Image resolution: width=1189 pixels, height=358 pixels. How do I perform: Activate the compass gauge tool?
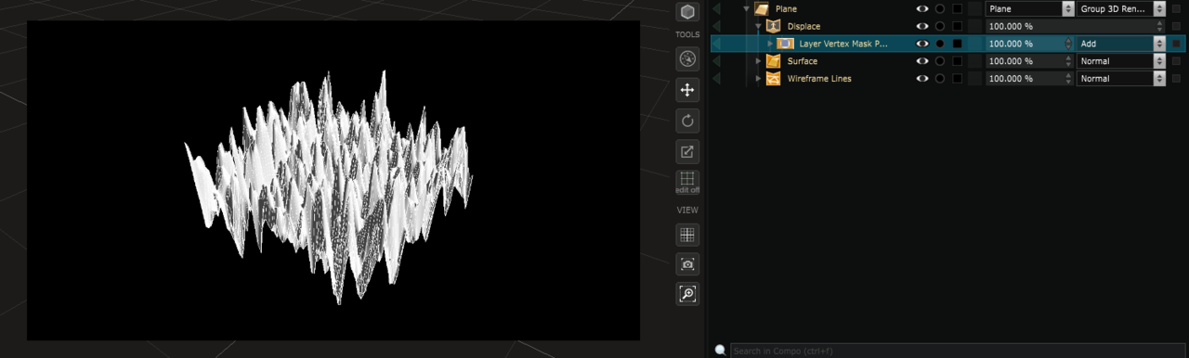coord(687,59)
